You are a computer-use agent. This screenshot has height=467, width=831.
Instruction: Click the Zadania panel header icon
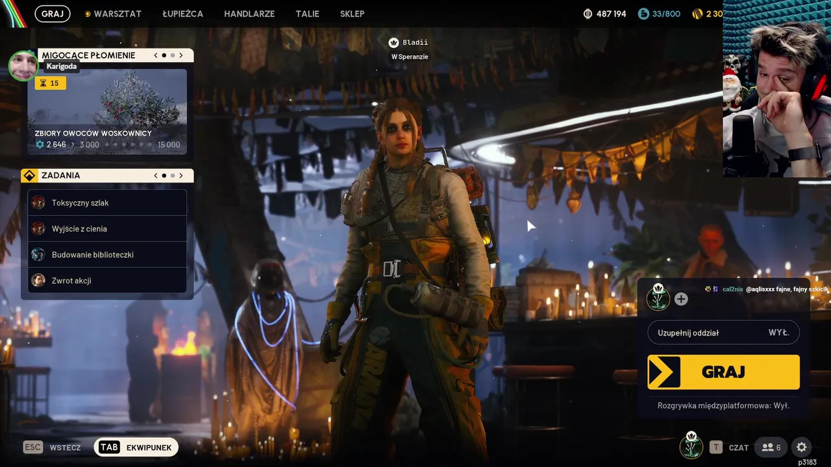pyautogui.click(x=30, y=176)
